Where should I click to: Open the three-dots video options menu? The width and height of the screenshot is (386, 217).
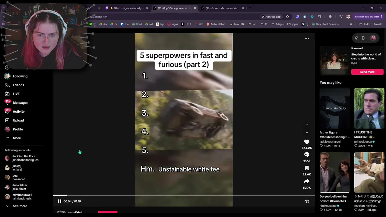307,39
